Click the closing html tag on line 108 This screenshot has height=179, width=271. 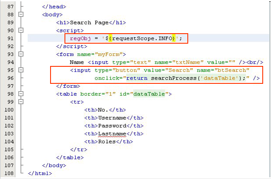pos(40,173)
